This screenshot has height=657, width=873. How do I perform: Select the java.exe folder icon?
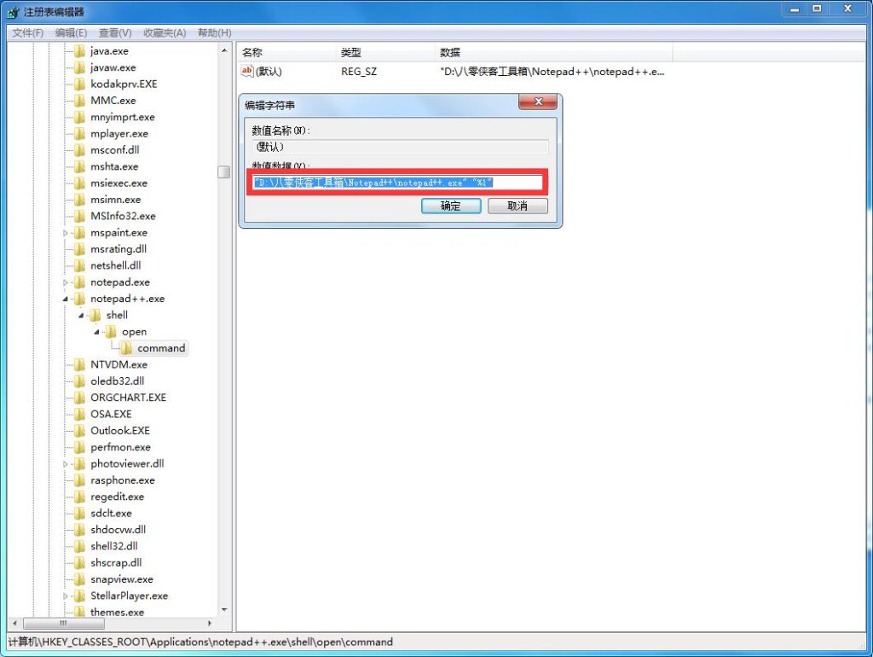coord(79,50)
